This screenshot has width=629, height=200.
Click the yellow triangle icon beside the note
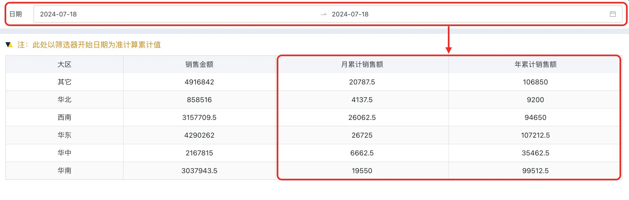9,45
